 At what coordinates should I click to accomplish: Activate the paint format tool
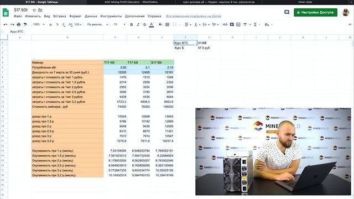(25, 24)
